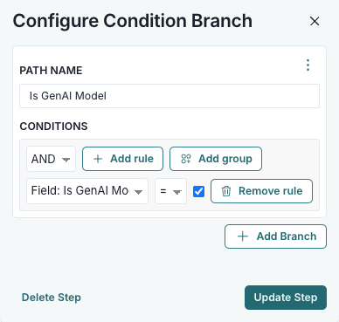Click the trash can icon for the rule
339x322 pixels.
(226, 191)
